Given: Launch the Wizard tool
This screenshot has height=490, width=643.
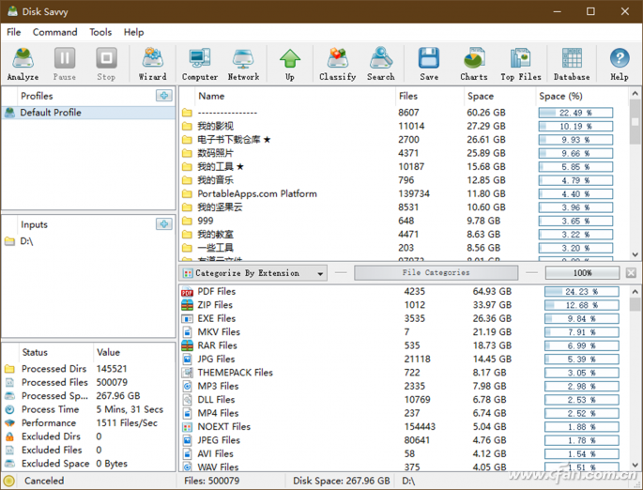Looking at the screenshot, I should (x=153, y=64).
